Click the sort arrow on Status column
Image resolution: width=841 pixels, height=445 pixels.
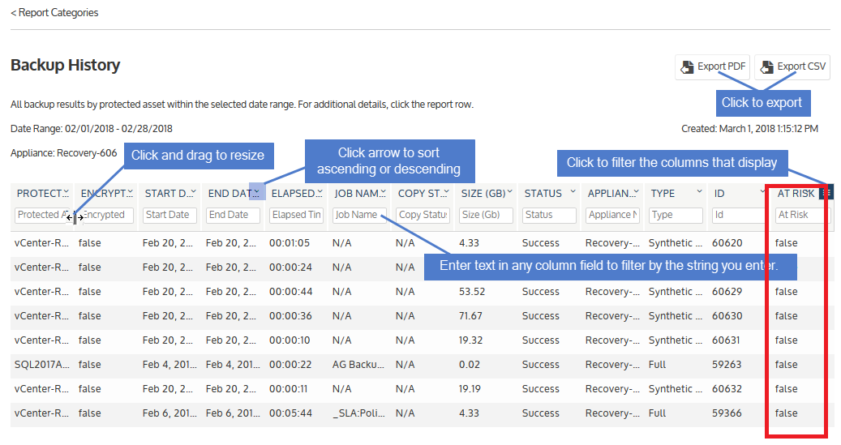[x=573, y=193]
